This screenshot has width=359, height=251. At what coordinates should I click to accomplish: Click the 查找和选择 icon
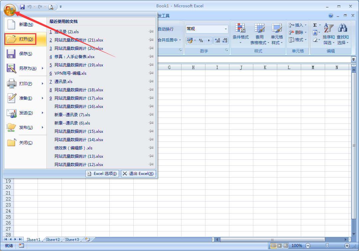343,32
